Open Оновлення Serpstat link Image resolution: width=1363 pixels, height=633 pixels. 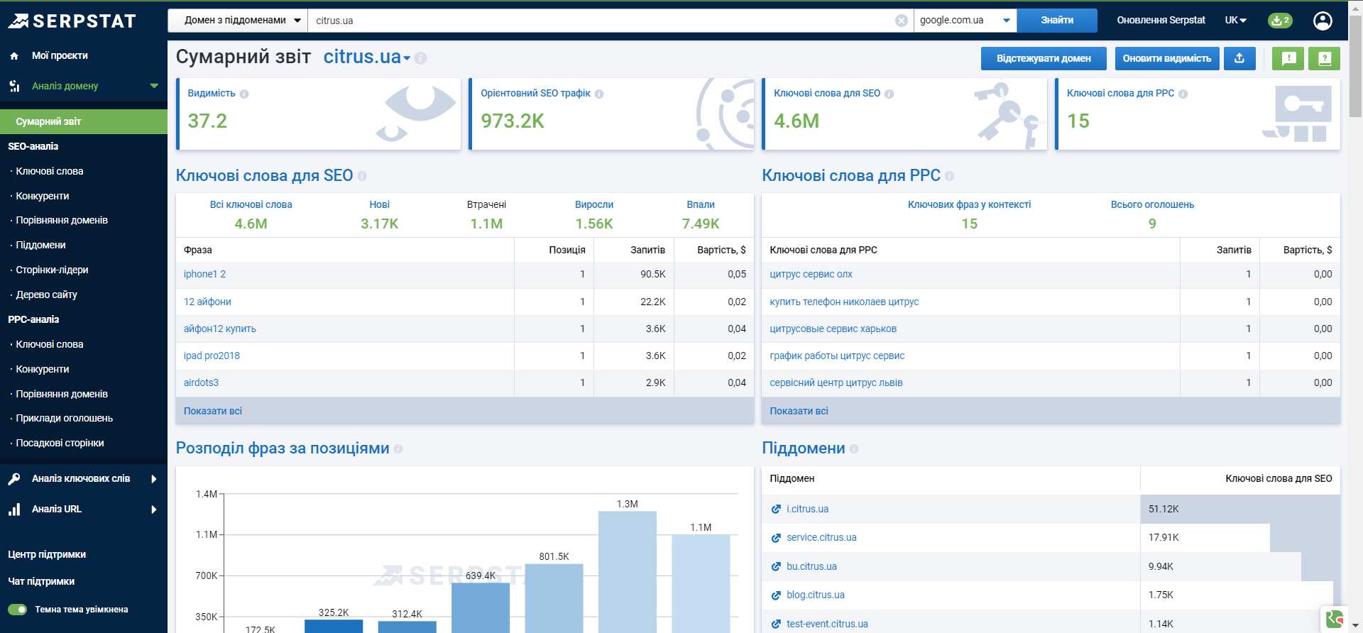coord(1161,21)
